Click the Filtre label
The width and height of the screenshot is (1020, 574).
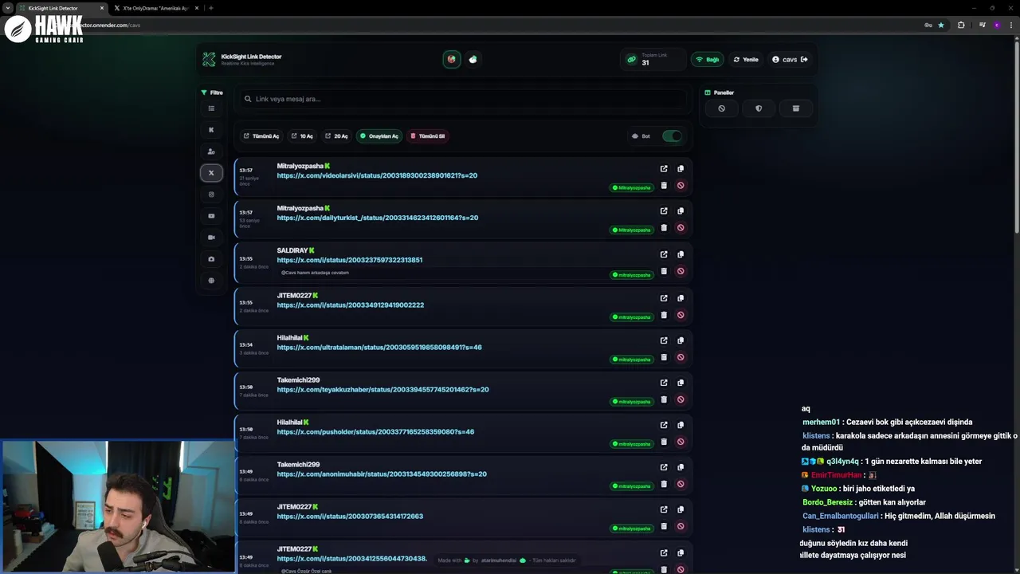point(212,92)
